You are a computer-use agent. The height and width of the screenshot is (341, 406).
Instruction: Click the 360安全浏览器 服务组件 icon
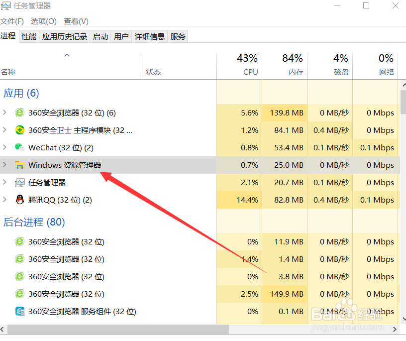coord(20,311)
